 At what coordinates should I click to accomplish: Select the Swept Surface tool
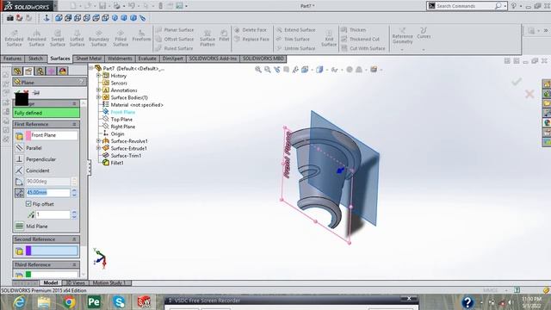pos(58,38)
